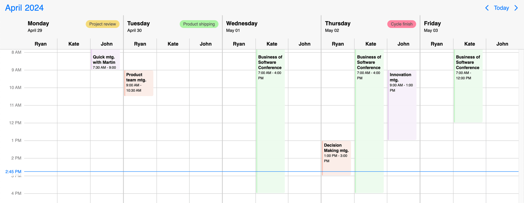Open Quick mtg. with Martin event
Image resolution: width=524 pixels, height=203 pixels.
[x=105, y=60]
